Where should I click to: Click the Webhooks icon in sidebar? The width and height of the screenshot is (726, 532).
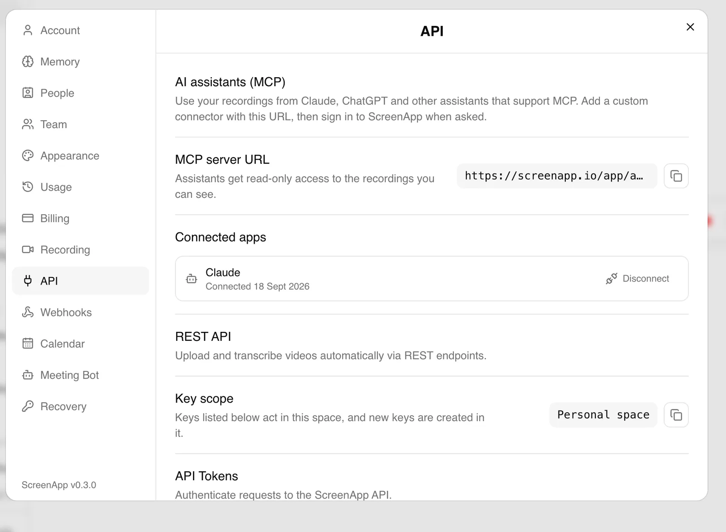[28, 312]
